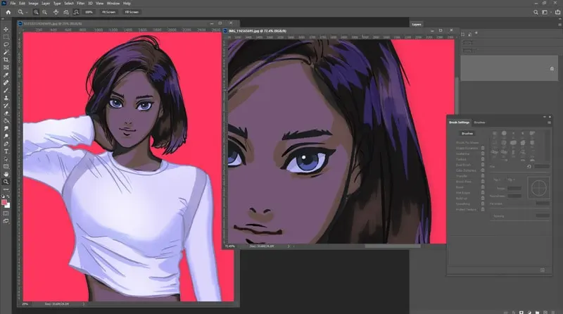563x314 pixels.
Task: Click the 100% zoom button
Action: coord(89,12)
